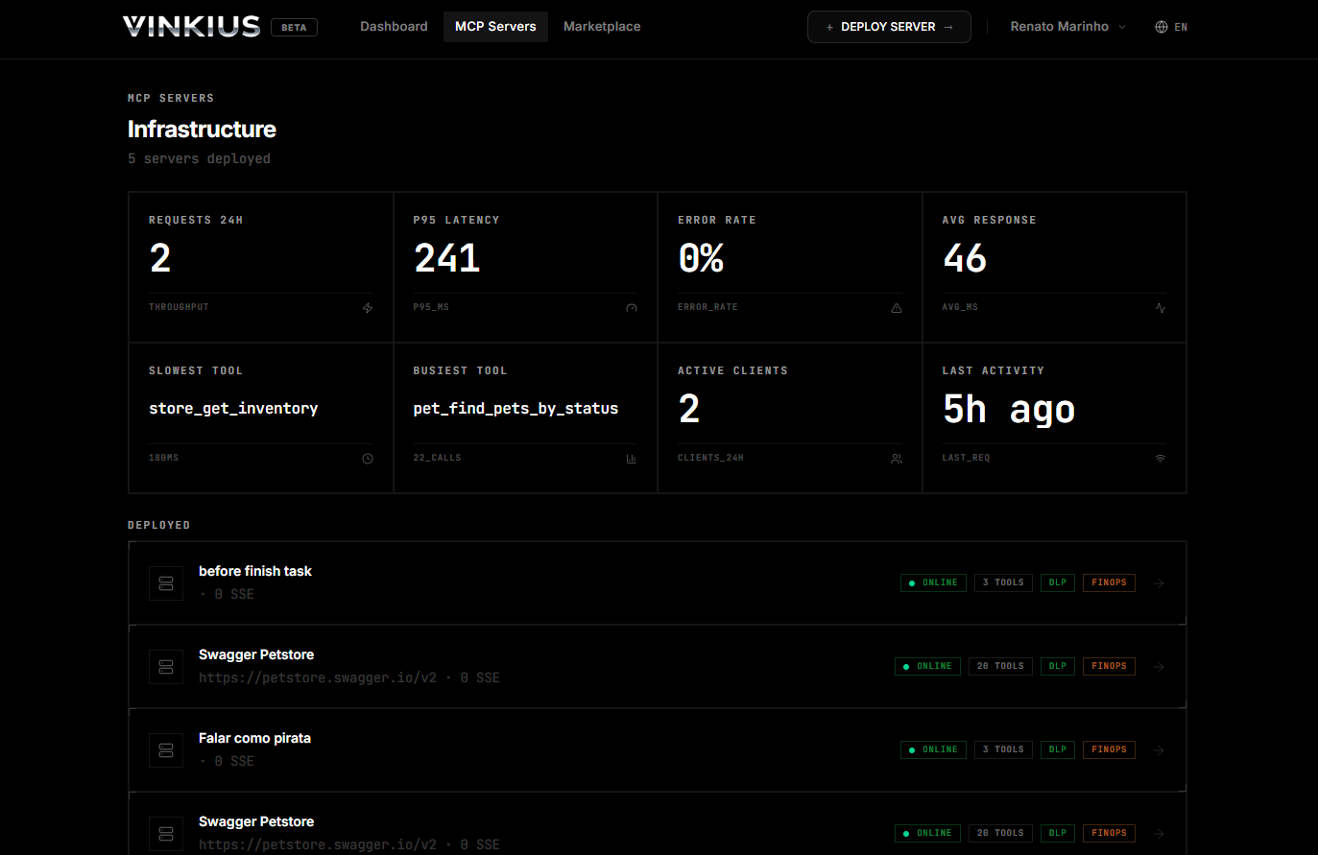
Task: Click the Infrastructure heading
Action: 202,130
